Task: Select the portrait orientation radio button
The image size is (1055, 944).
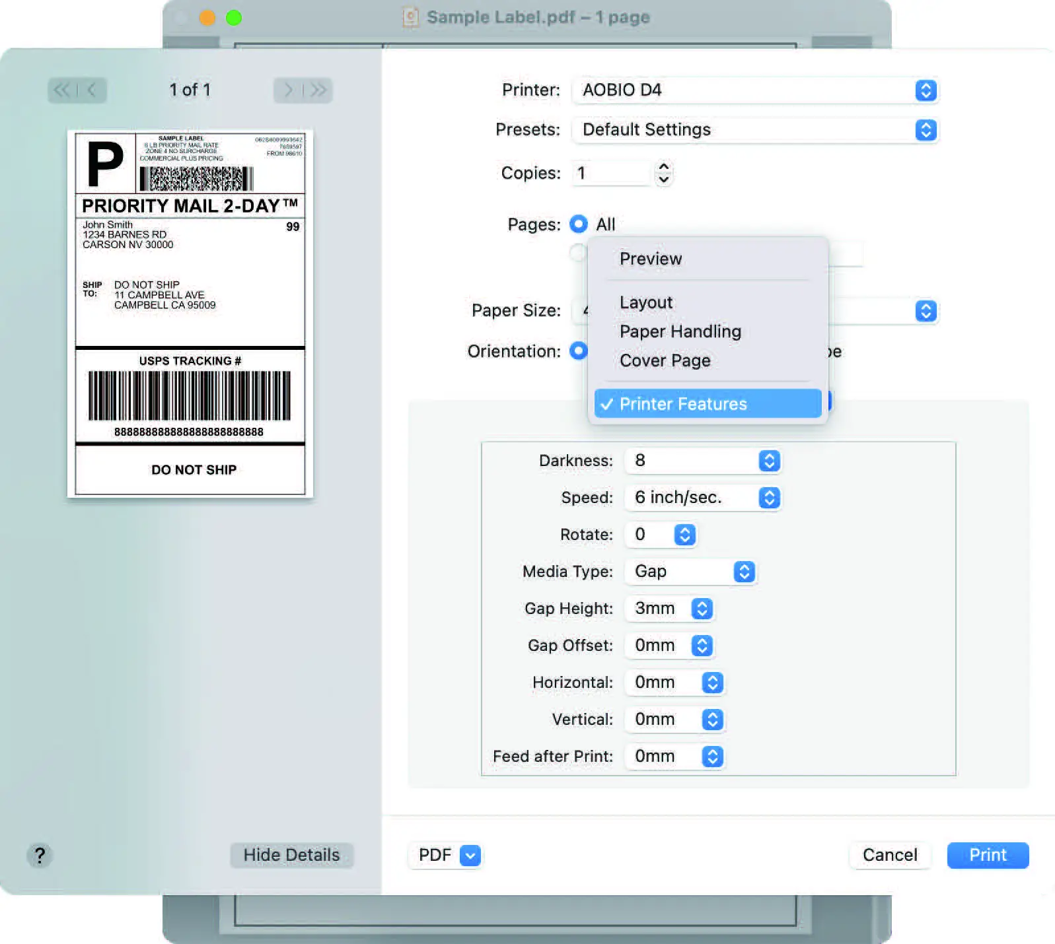Action: point(579,351)
